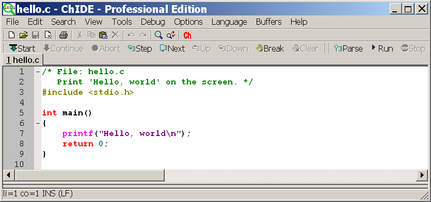
Task: Collapse the comment fold at line 1
Action: (38, 72)
